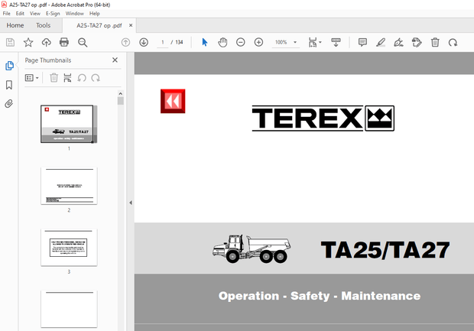Rotate pages clockwise in the thumbnails panel
Viewport: 474px width, 331px height.
96,78
